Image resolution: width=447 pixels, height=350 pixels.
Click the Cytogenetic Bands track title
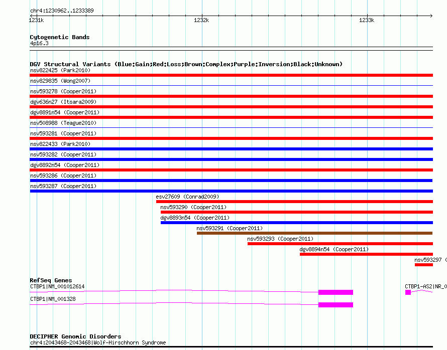pos(60,37)
